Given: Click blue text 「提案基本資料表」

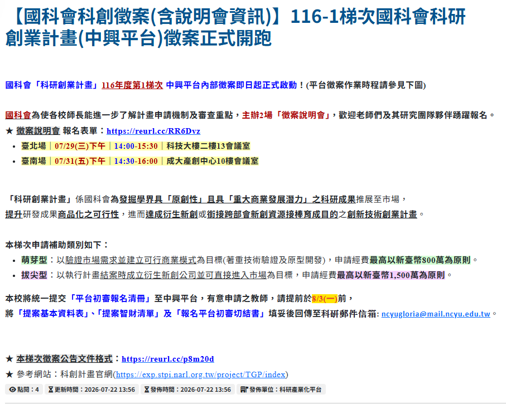Looking at the screenshot, I should (53, 314).
